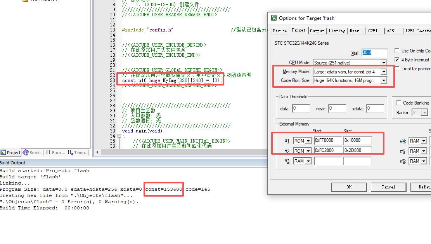The image size is (431, 244).
Task: Click the xdata threshold input field
Action: (x=375, y=108)
